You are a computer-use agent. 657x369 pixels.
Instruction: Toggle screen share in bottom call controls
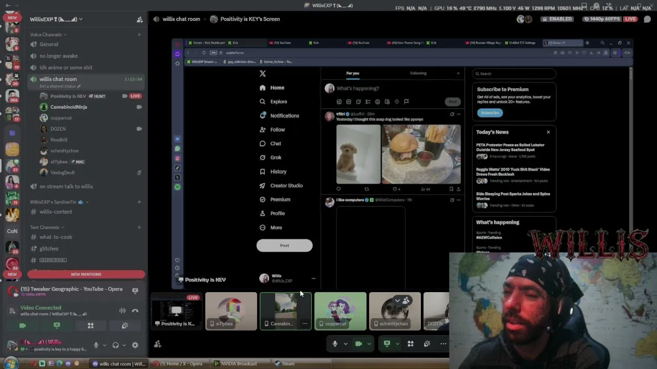tap(387, 344)
